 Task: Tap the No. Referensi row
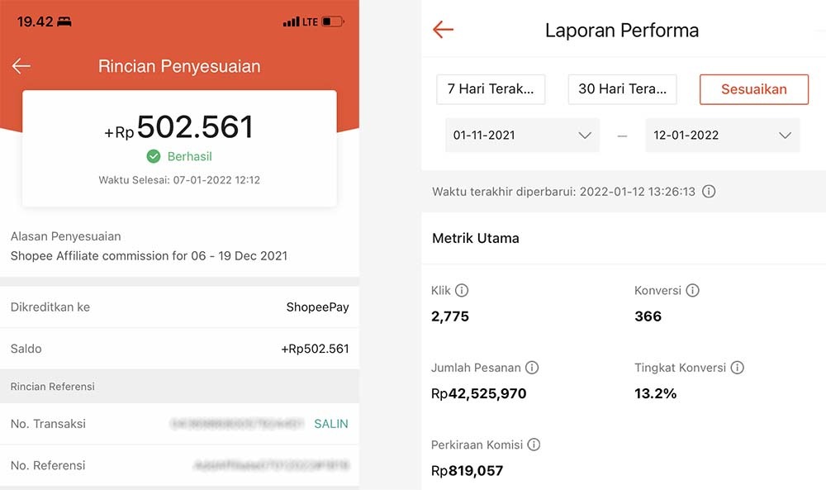click(179, 465)
